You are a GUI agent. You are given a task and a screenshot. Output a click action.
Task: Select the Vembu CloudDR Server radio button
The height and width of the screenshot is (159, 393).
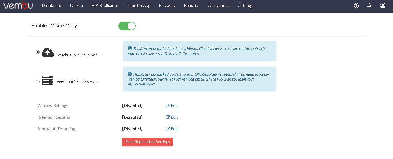(38, 52)
